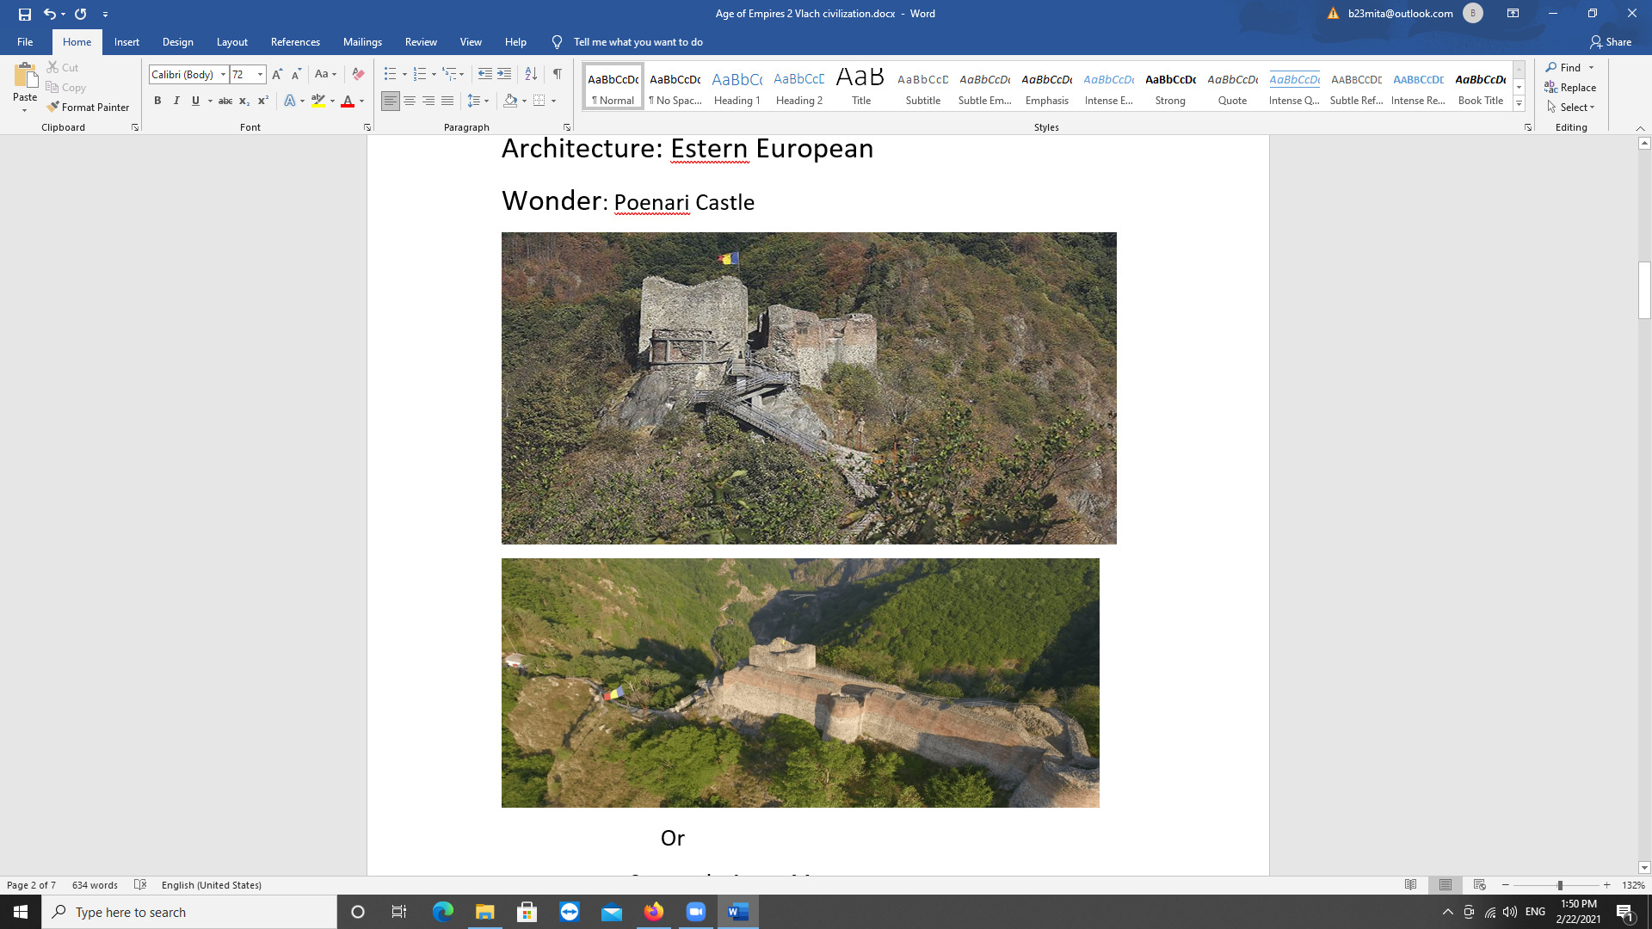This screenshot has height=929, width=1652.
Task: Clear all formatting
Action: tap(358, 74)
